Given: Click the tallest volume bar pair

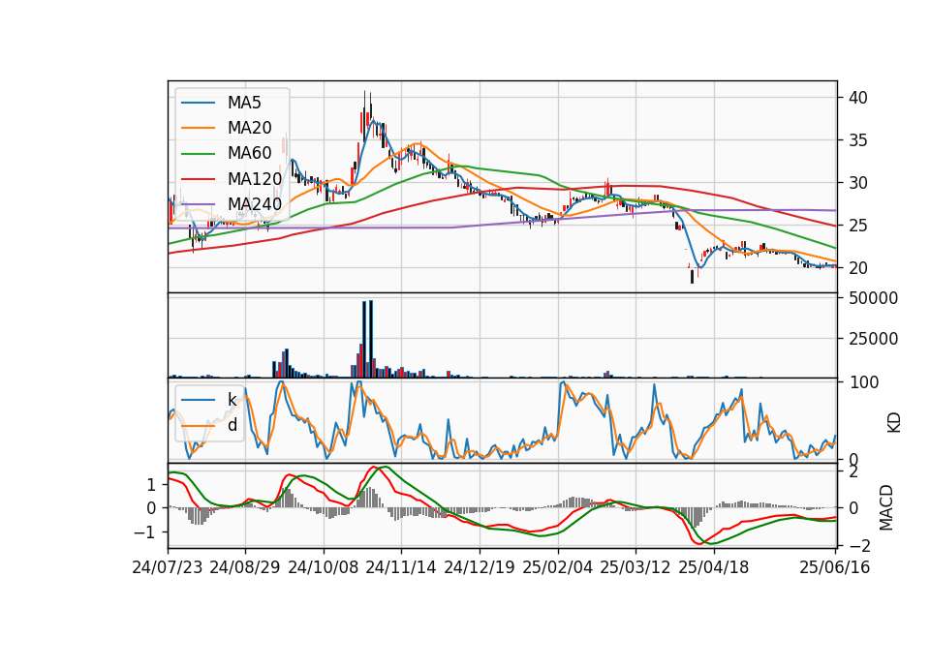Looking at the screenshot, I should (x=368, y=339).
